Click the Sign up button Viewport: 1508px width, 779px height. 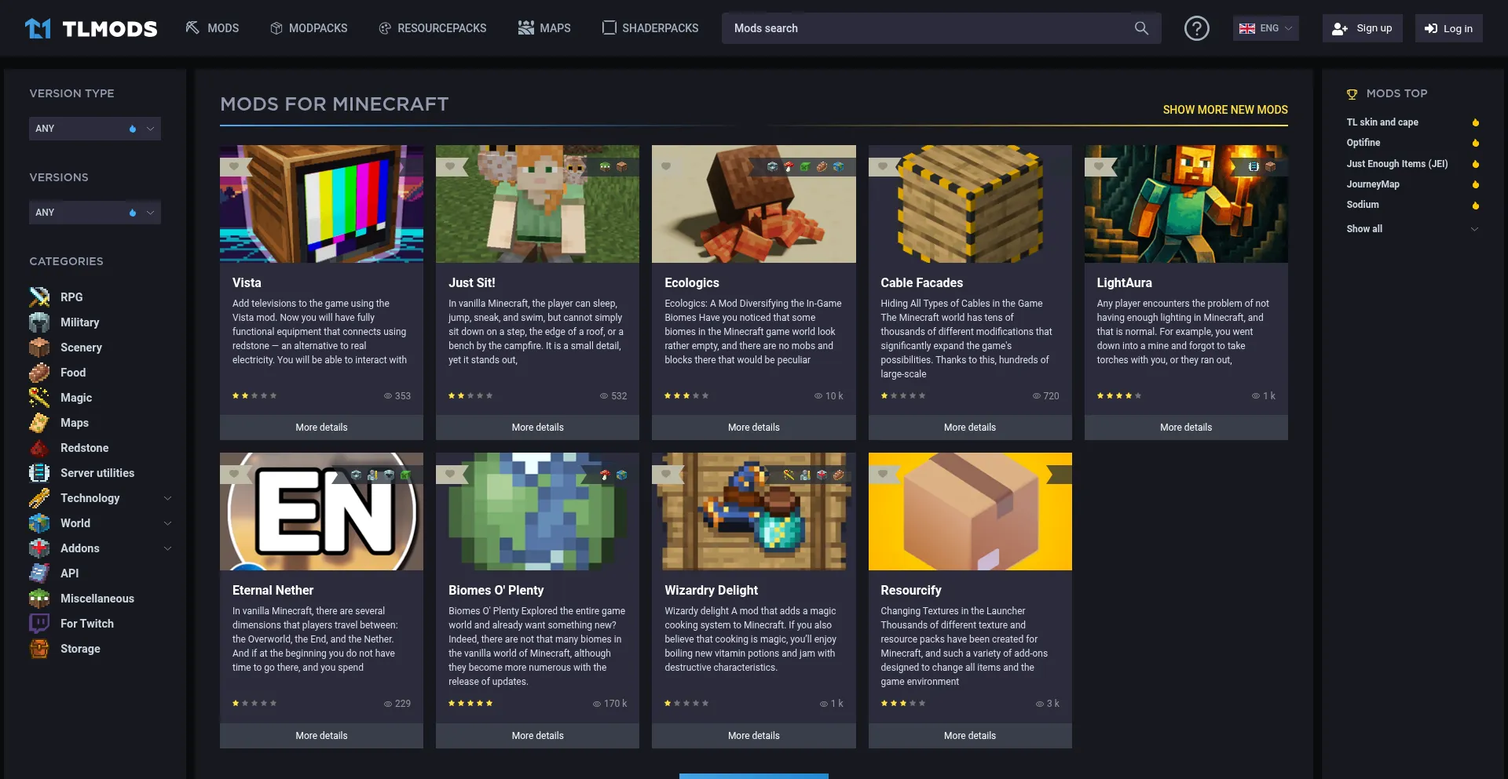click(x=1362, y=28)
